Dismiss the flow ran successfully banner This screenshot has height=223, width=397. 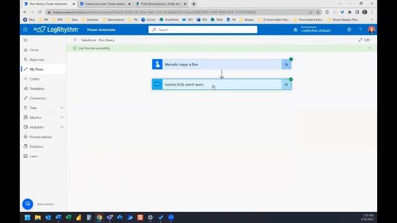tap(370, 48)
